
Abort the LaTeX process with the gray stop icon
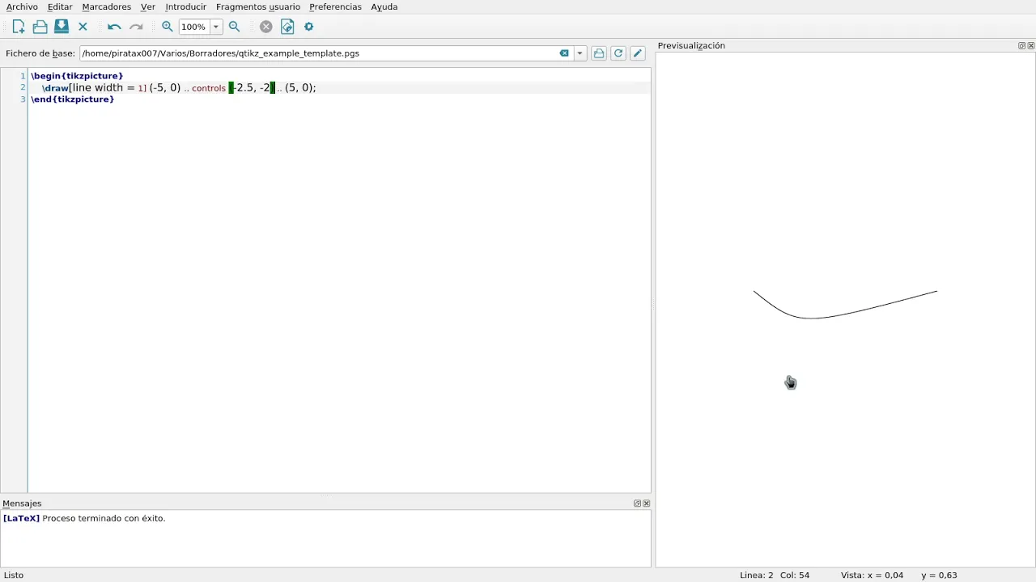pyautogui.click(x=265, y=27)
